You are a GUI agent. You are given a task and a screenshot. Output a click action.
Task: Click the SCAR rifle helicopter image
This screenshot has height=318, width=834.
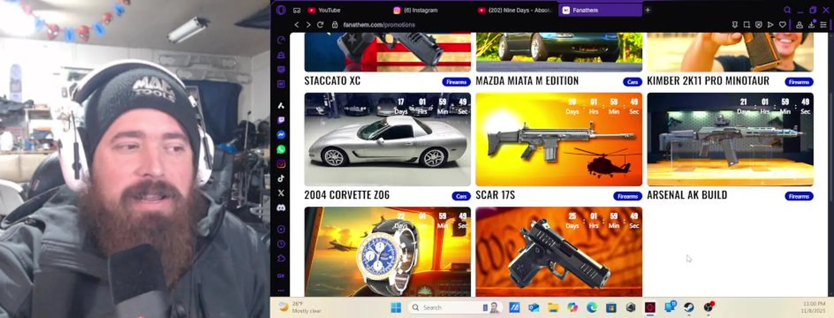tap(559, 140)
